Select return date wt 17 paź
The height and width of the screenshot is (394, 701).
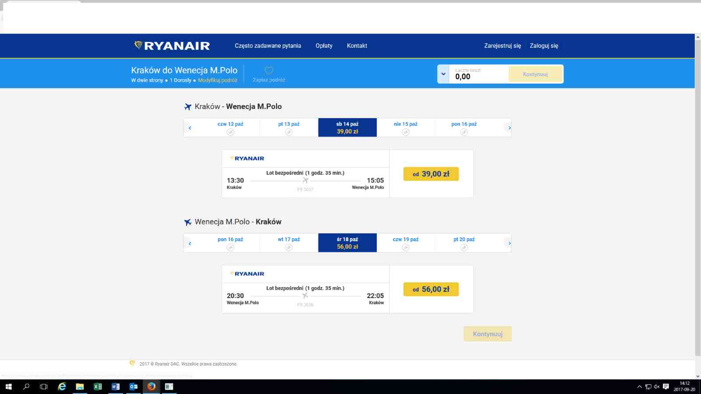(x=289, y=243)
